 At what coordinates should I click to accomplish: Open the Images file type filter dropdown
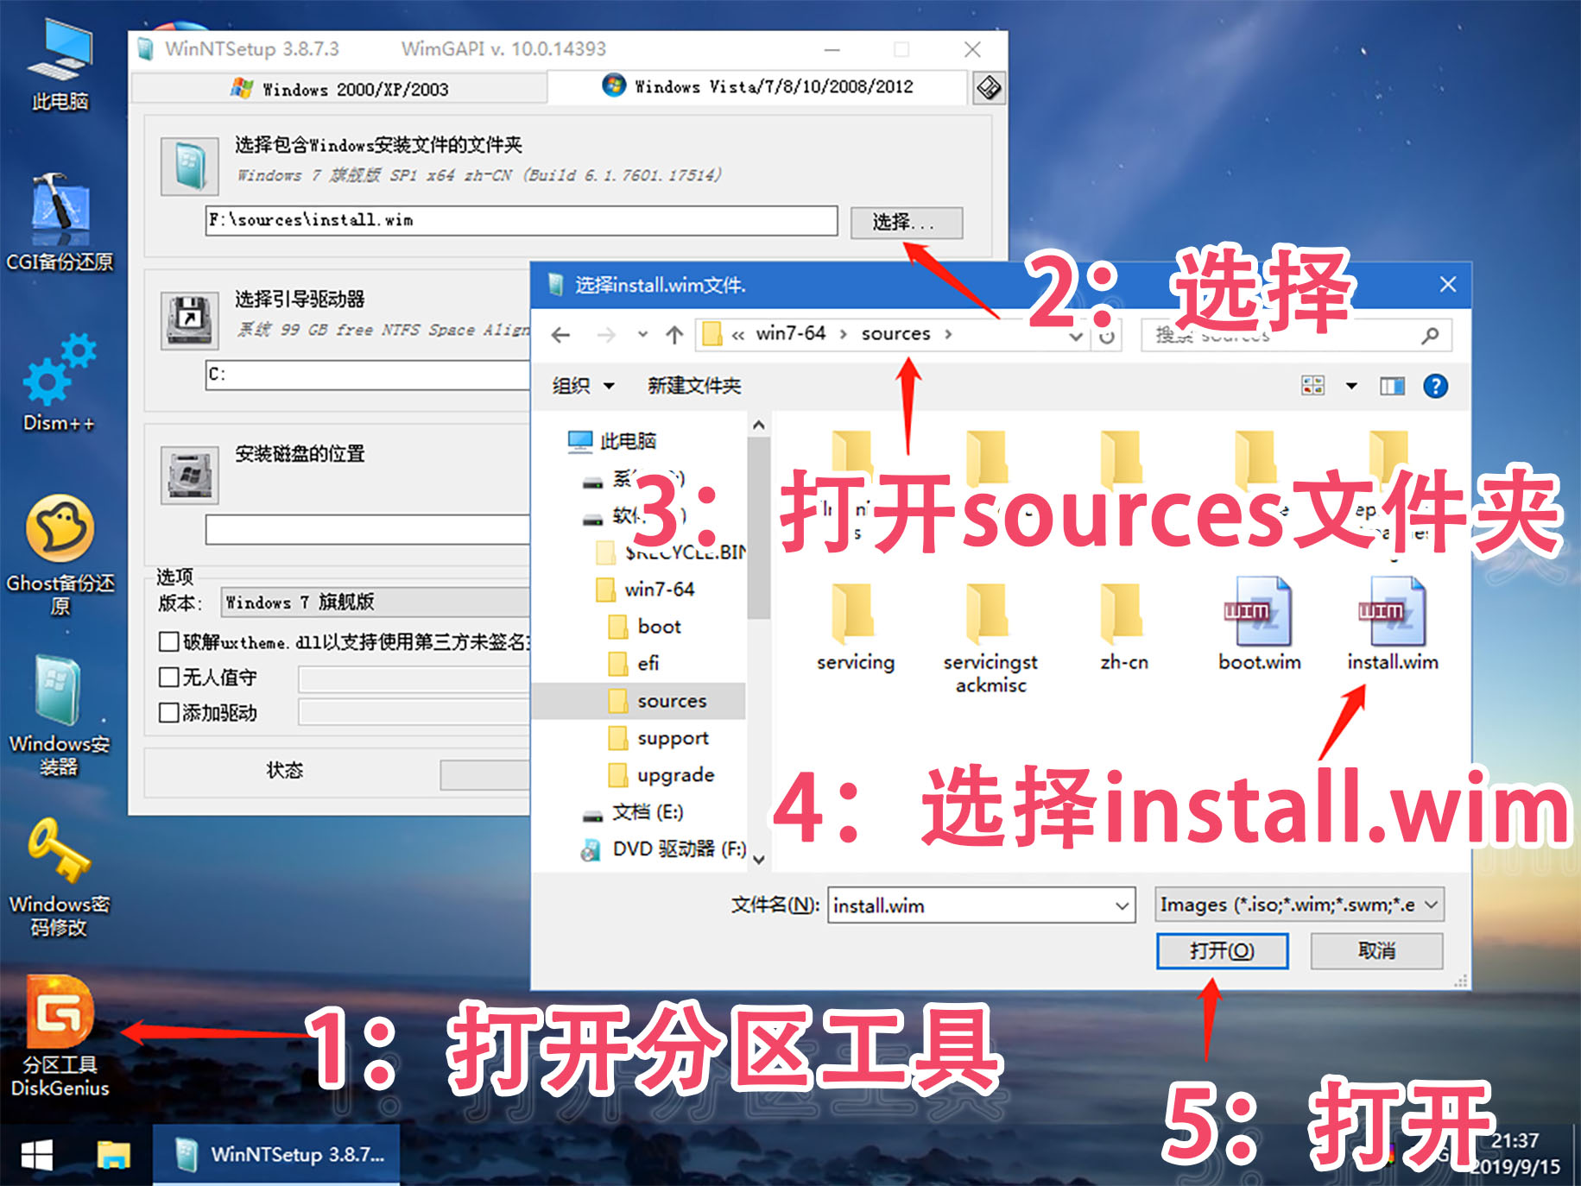[1300, 905]
